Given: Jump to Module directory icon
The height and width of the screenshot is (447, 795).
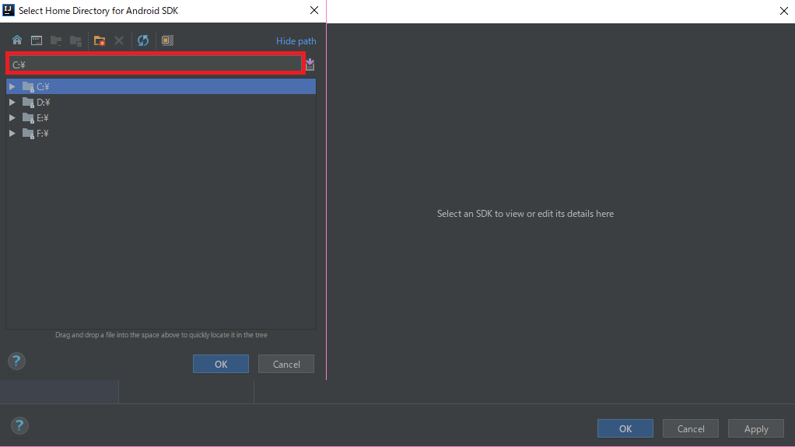Looking at the screenshot, I should 75,40.
